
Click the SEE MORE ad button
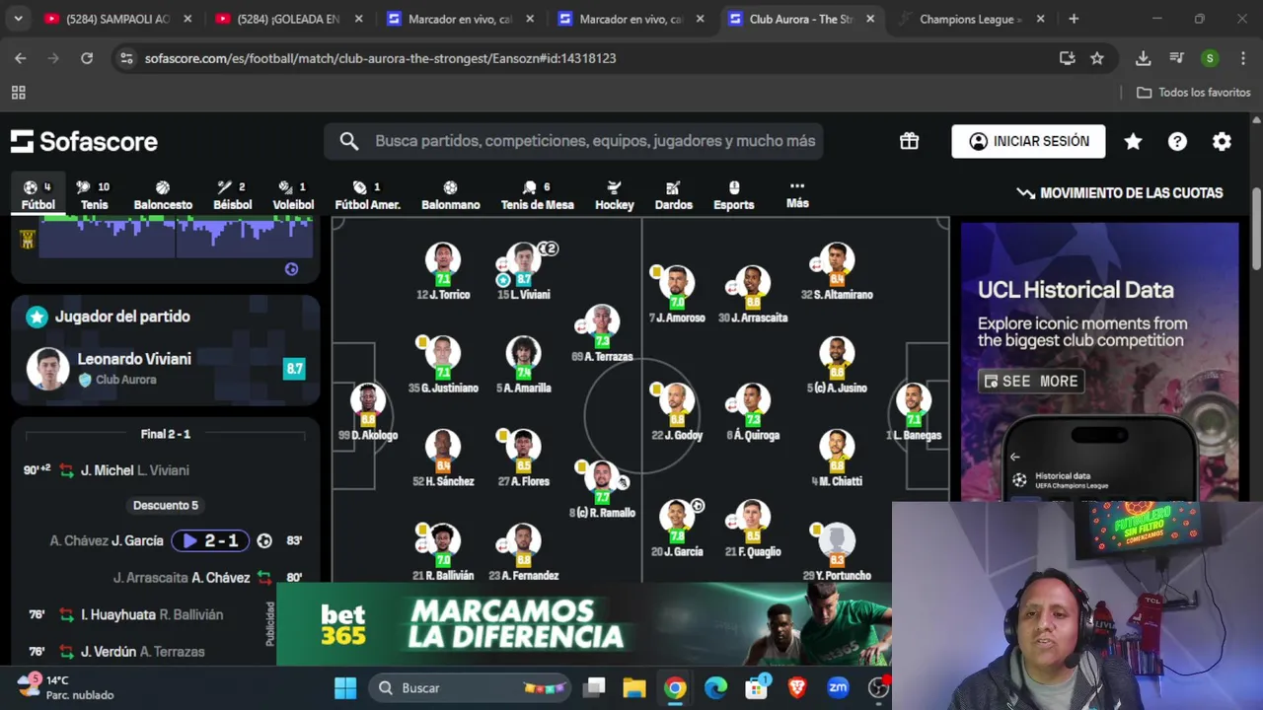click(x=1031, y=381)
